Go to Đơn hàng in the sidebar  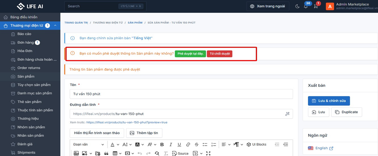26,43
